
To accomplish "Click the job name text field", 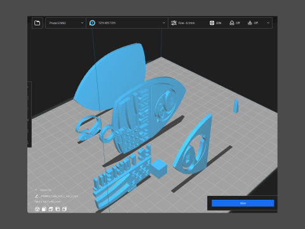I will point(60,197).
